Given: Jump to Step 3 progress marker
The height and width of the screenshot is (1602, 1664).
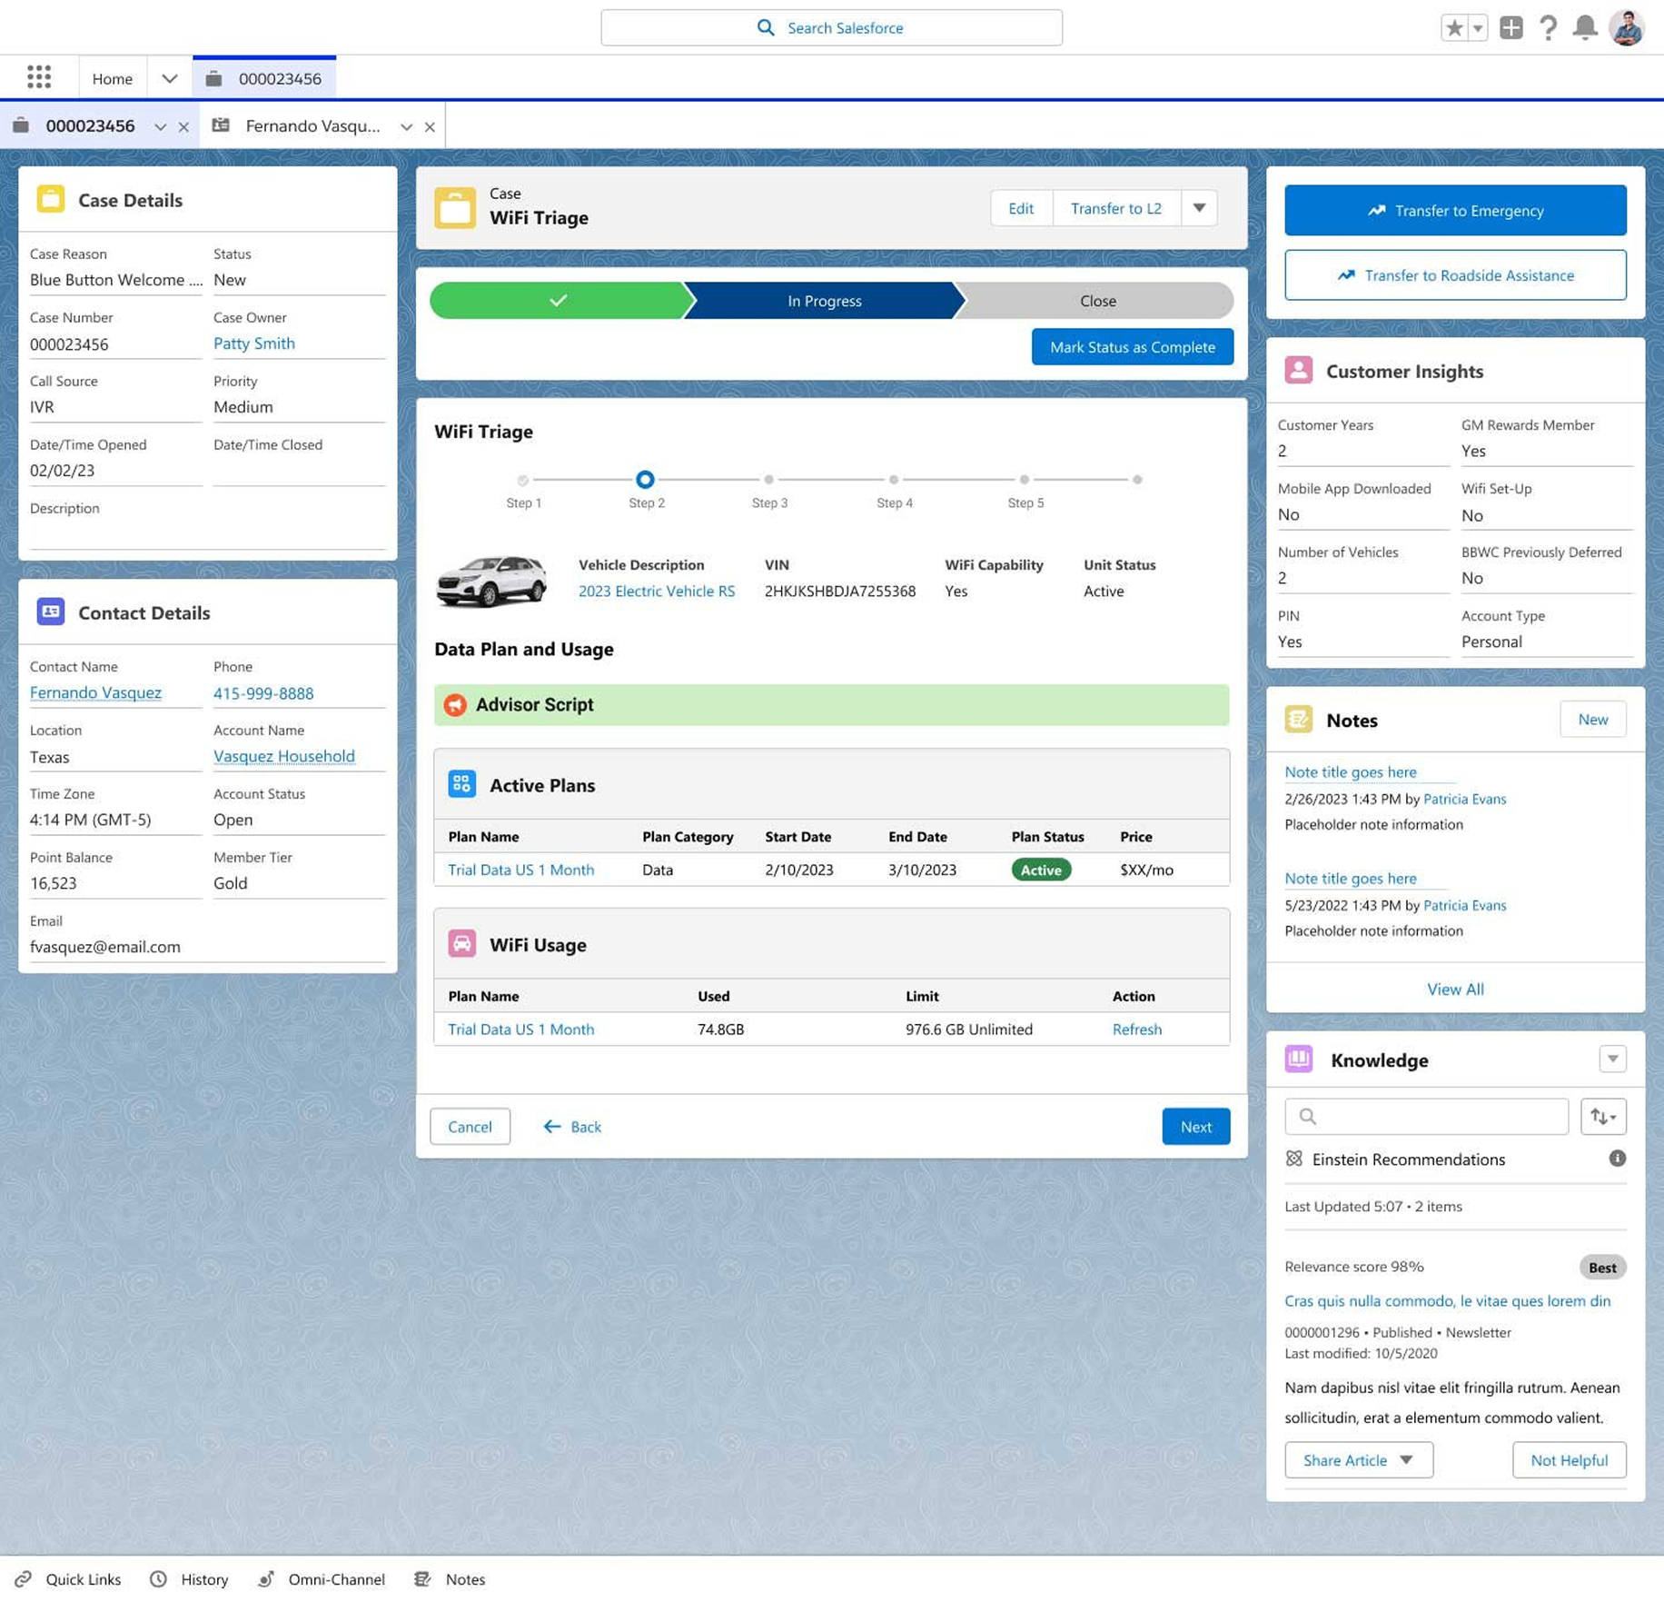Looking at the screenshot, I should (x=768, y=480).
